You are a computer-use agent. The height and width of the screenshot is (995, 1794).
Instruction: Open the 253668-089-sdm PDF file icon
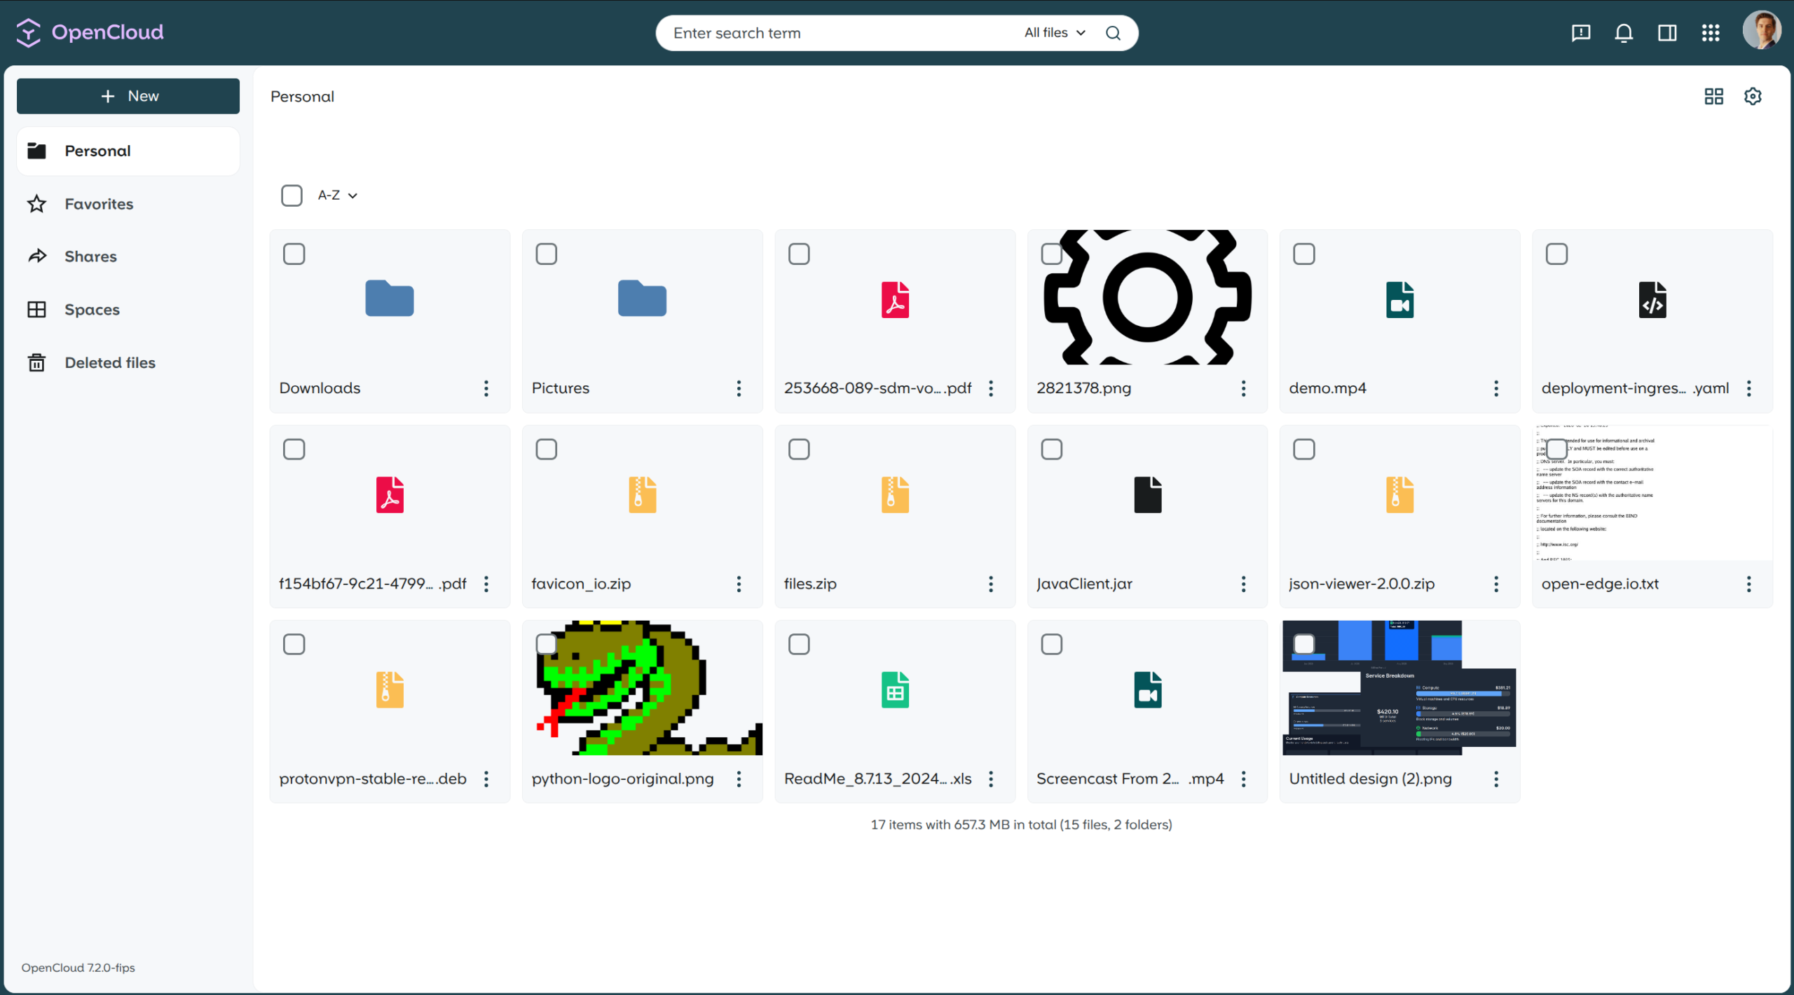(x=895, y=300)
